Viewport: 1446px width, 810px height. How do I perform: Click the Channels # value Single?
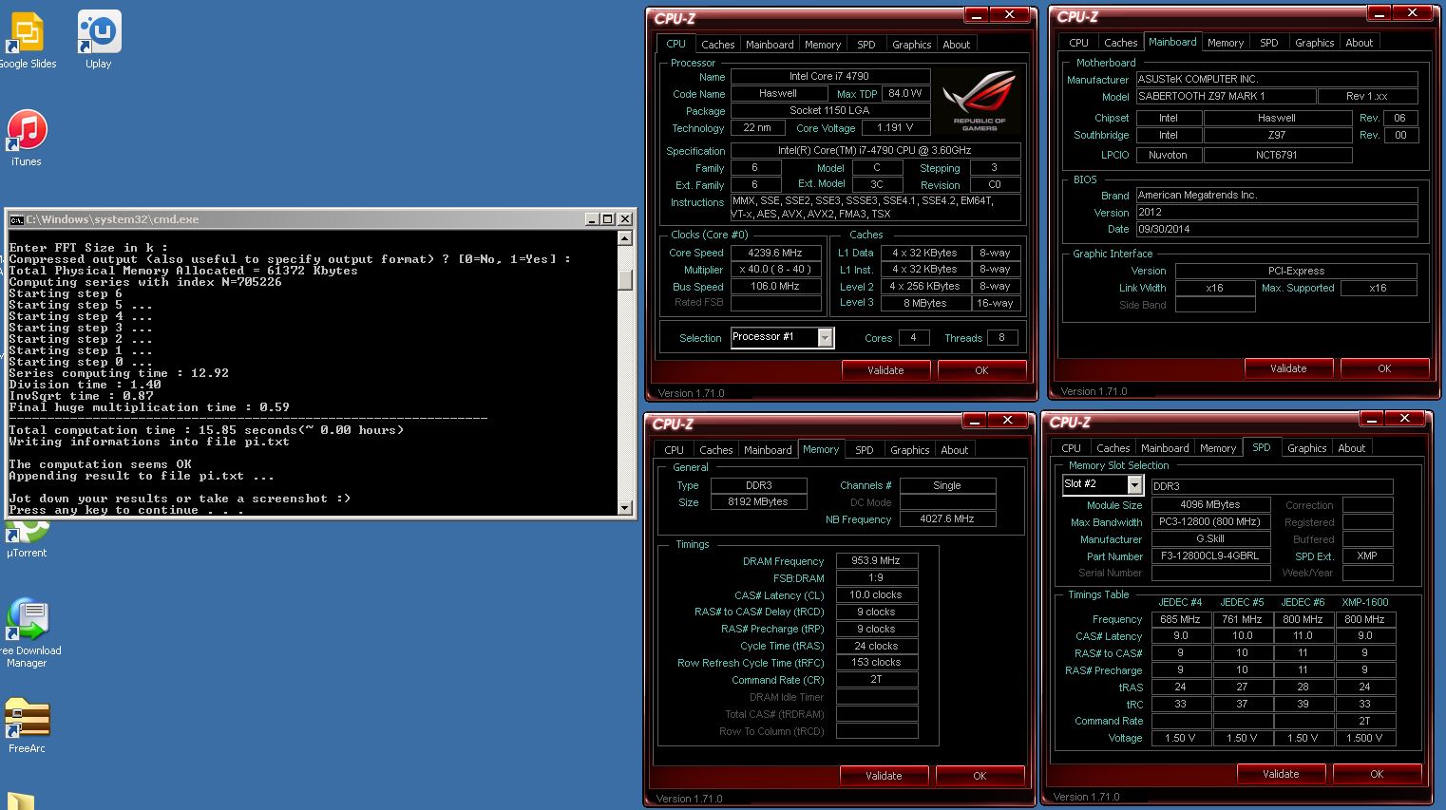pyautogui.click(x=947, y=485)
